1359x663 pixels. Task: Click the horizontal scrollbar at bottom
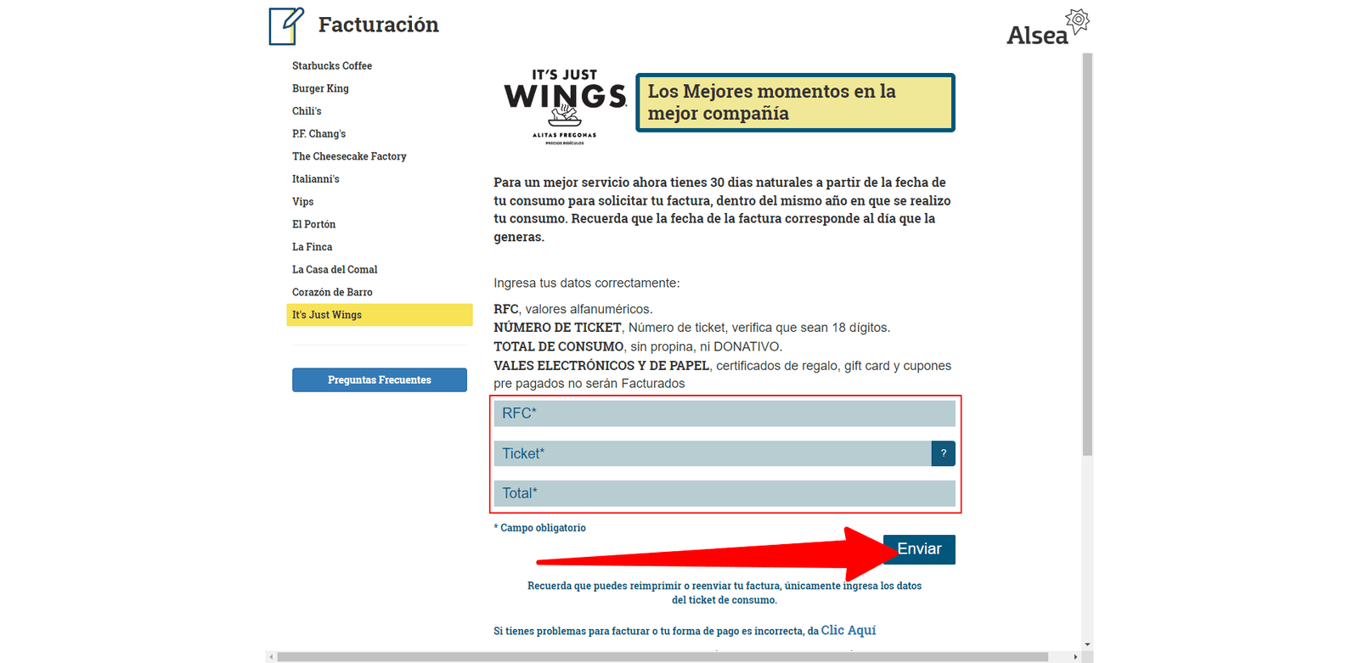663,657
